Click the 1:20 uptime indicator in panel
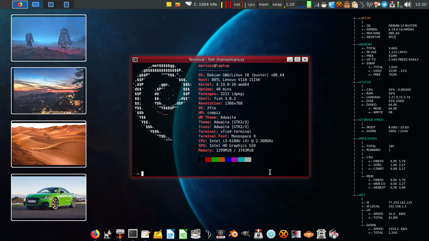 click(x=290, y=4)
